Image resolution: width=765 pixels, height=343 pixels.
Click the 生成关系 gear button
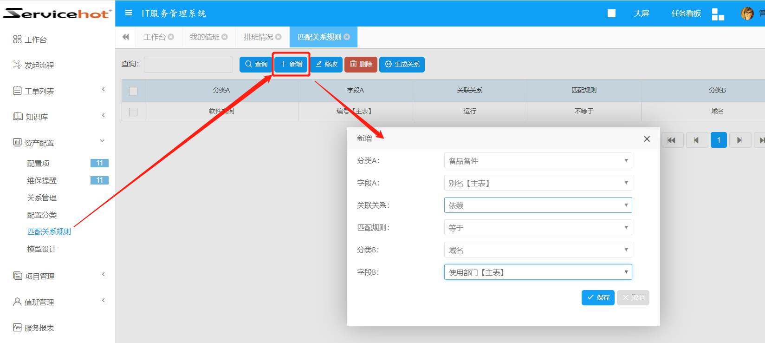[x=402, y=64]
